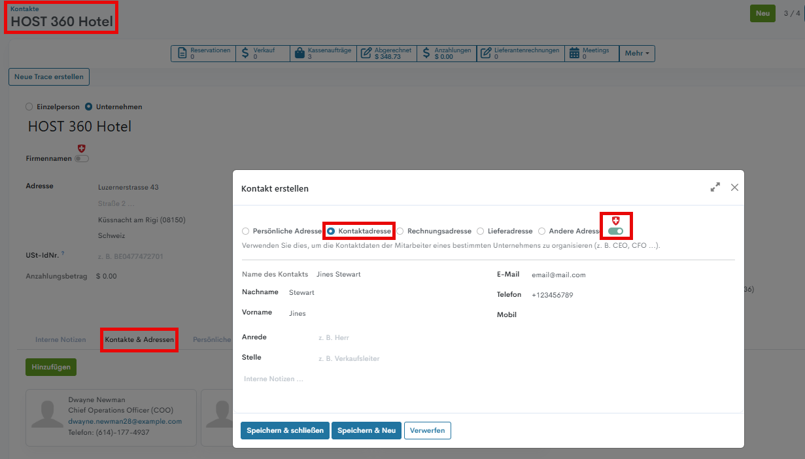Open Kassenaufträge shopping bag button

pos(322,54)
